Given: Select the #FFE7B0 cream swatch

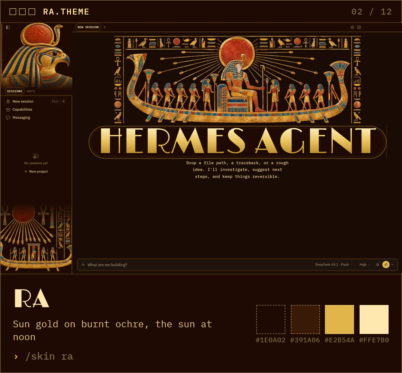Looking at the screenshot, I should [x=374, y=319].
